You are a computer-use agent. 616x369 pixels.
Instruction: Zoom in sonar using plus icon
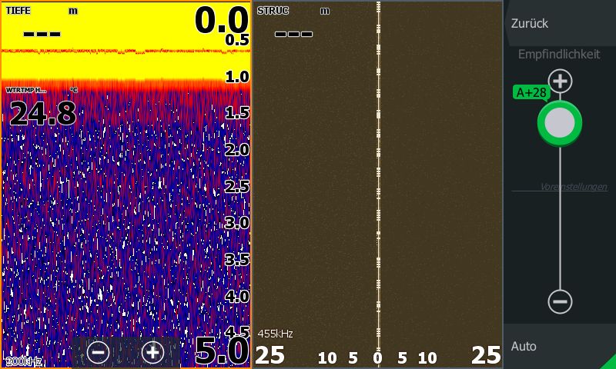click(x=153, y=352)
